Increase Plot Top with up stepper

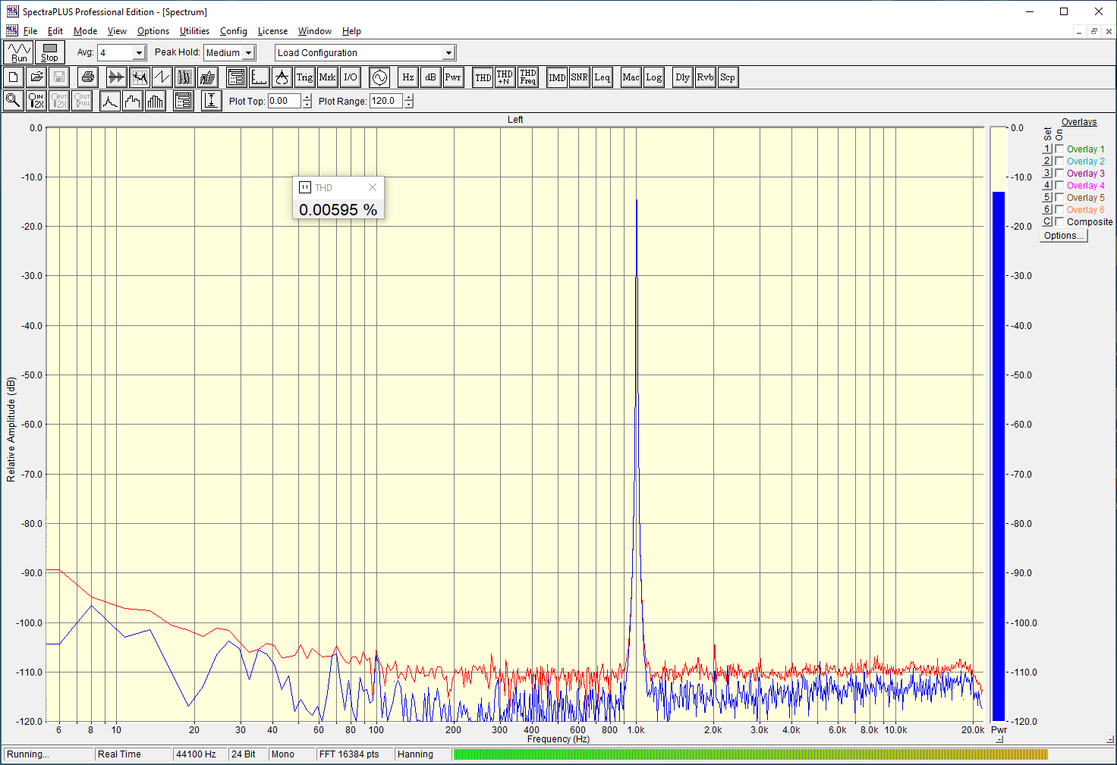point(307,97)
